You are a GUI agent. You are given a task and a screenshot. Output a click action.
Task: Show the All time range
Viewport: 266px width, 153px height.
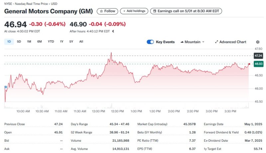point(81,42)
